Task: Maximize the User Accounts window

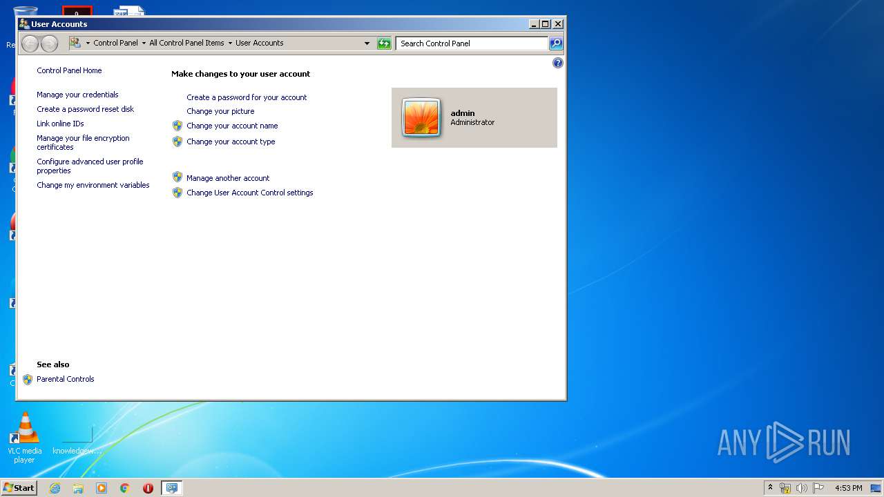Action: click(x=546, y=23)
